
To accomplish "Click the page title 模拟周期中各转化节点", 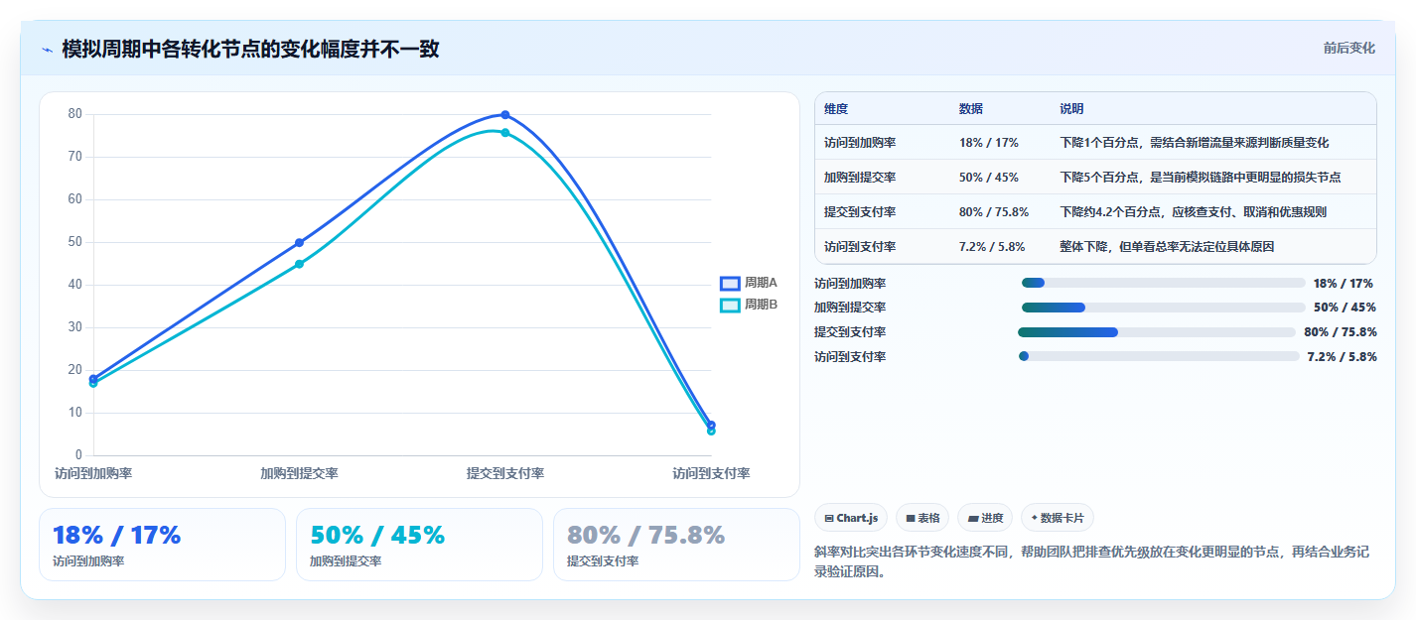I will 250,49.
